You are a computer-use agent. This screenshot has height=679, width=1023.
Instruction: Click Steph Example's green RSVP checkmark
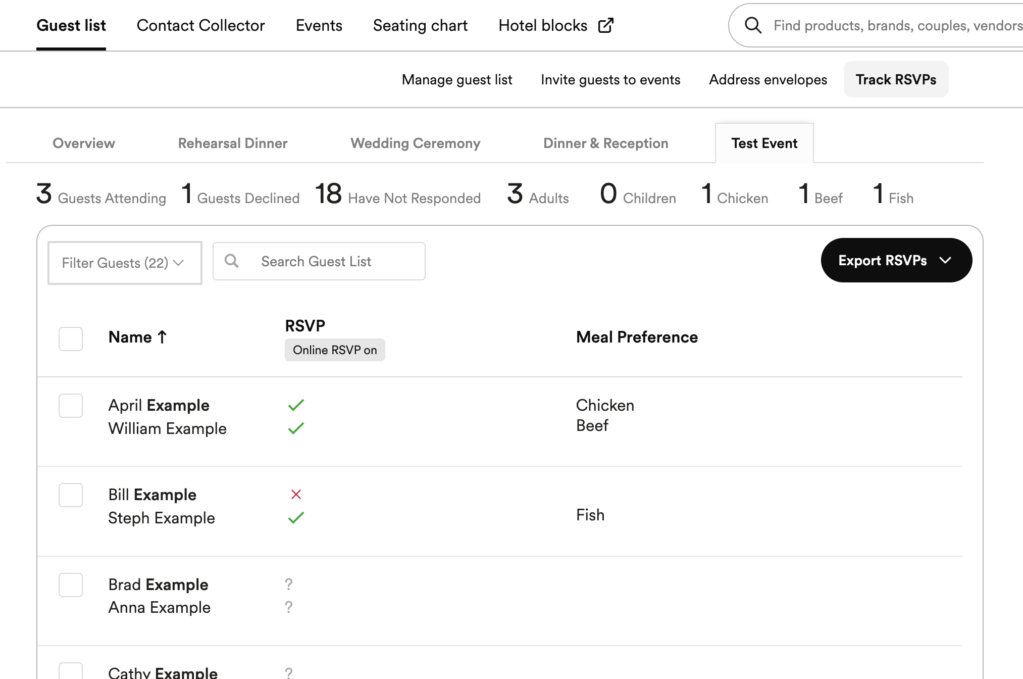point(296,518)
